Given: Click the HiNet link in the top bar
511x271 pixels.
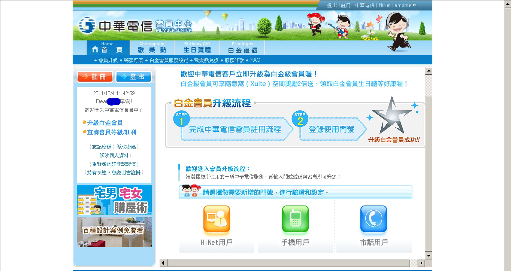Looking at the screenshot, I should [x=384, y=5].
